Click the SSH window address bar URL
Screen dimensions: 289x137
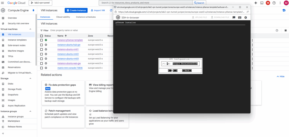click(x=181, y=12)
